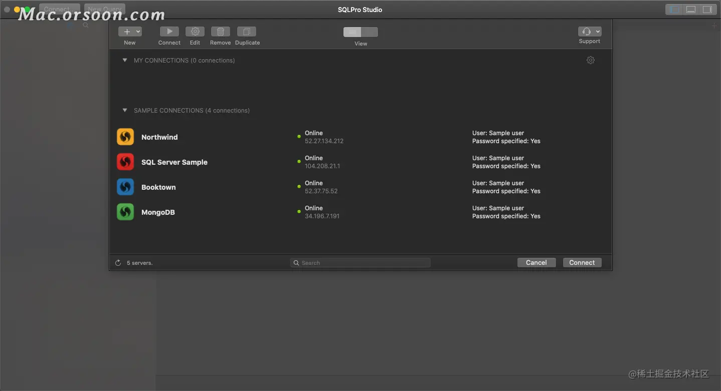721x391 pixels.
Task: Click the refresh servers icon
Action: (x=118, y=263)
